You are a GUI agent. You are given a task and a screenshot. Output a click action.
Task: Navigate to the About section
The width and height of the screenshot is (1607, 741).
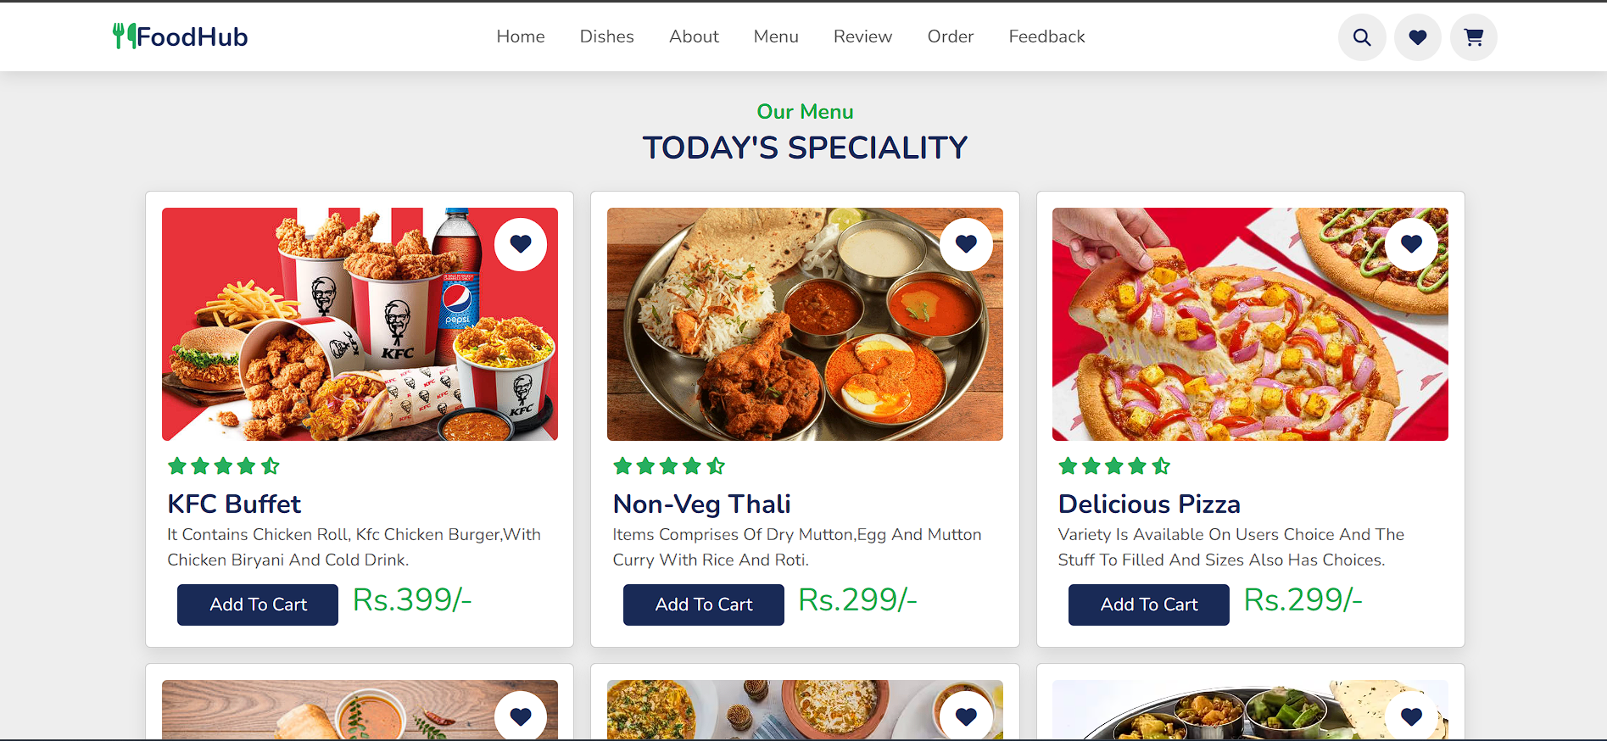(694, 36)
